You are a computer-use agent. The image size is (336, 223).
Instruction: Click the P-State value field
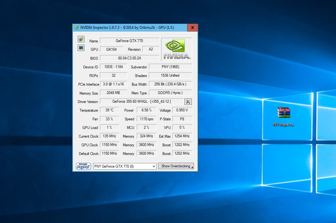coord(182,119)
